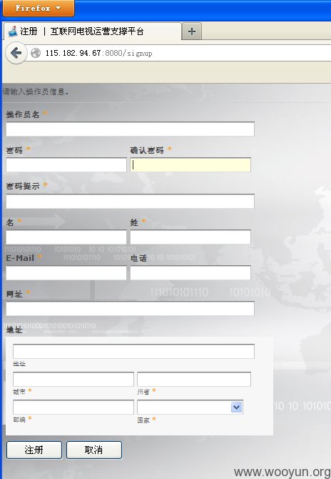Click the E-Mail input field
This screenshot has width=331, height=479.
[66, 273]
